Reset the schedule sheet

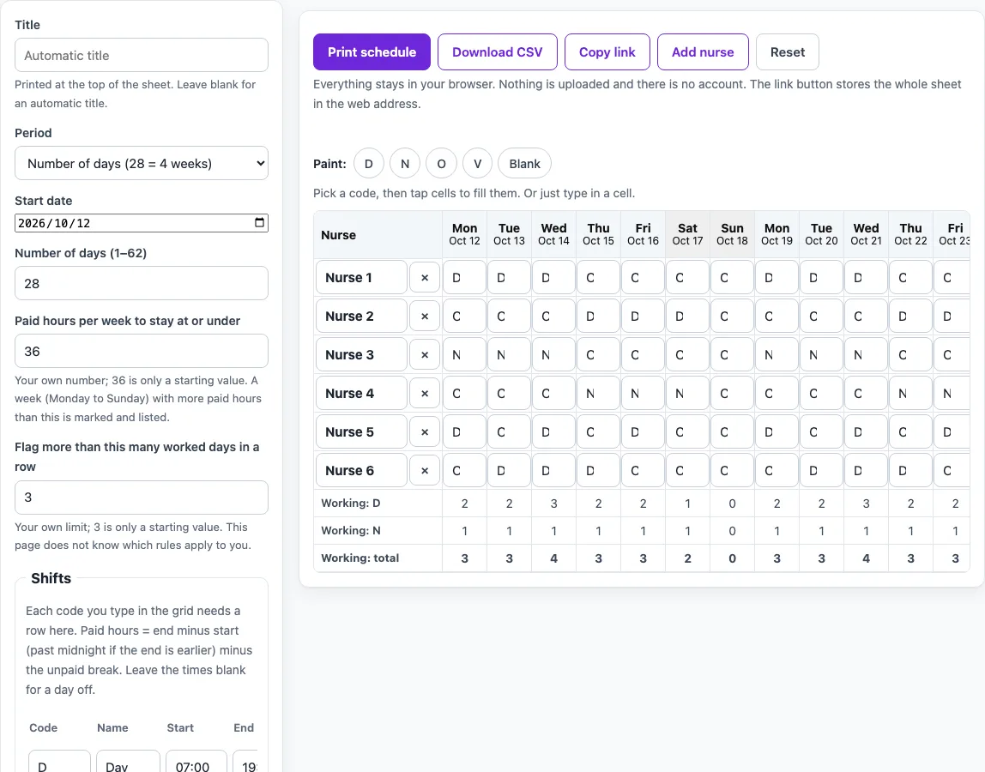(788, 52)
